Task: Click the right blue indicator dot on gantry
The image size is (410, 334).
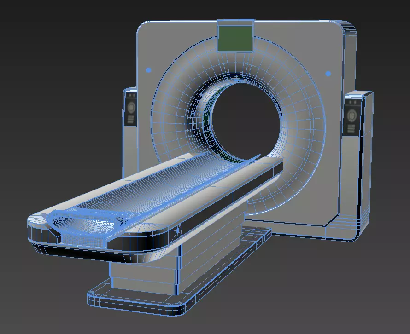Action: point(328,74)
